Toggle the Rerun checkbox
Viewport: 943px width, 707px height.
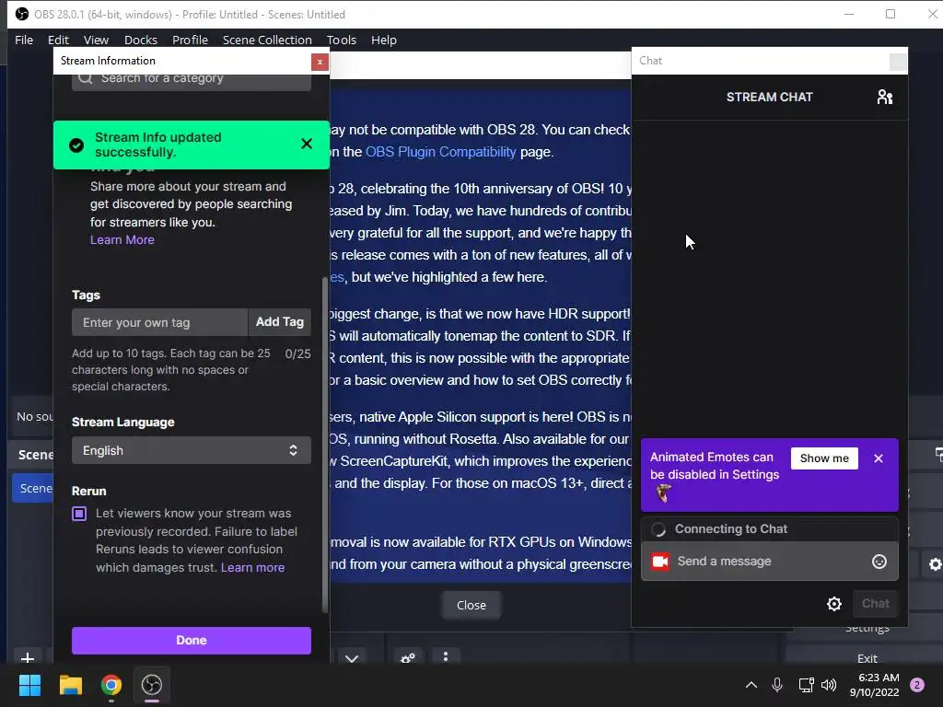(x=79, y=514)
